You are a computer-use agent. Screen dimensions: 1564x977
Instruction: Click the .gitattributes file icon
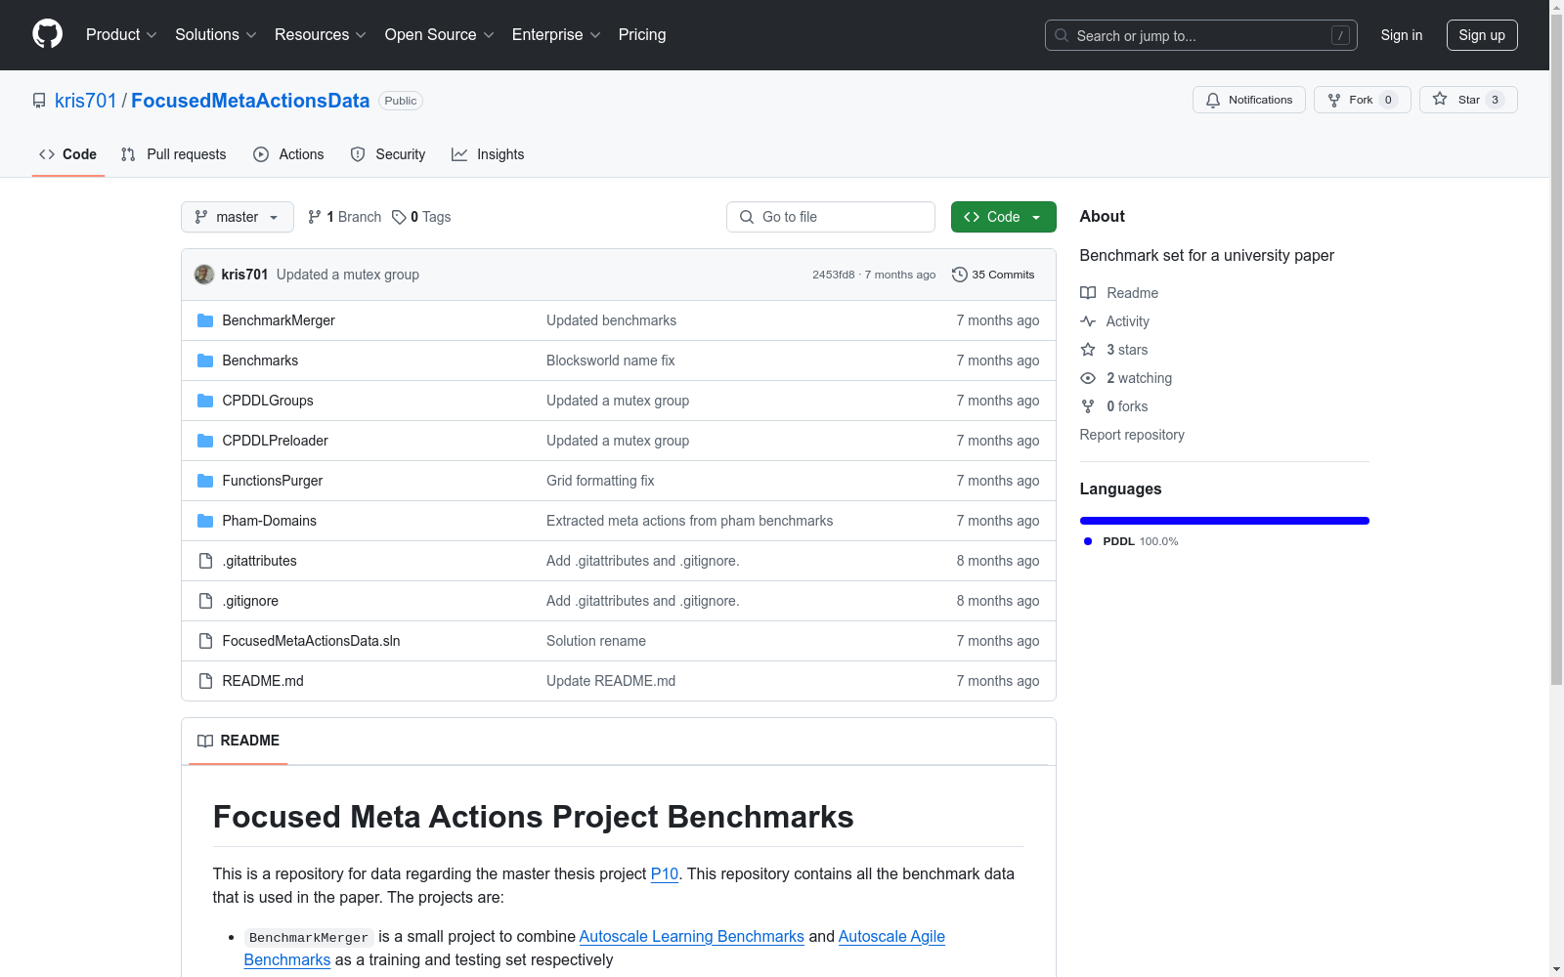click(x=205, y=561)
